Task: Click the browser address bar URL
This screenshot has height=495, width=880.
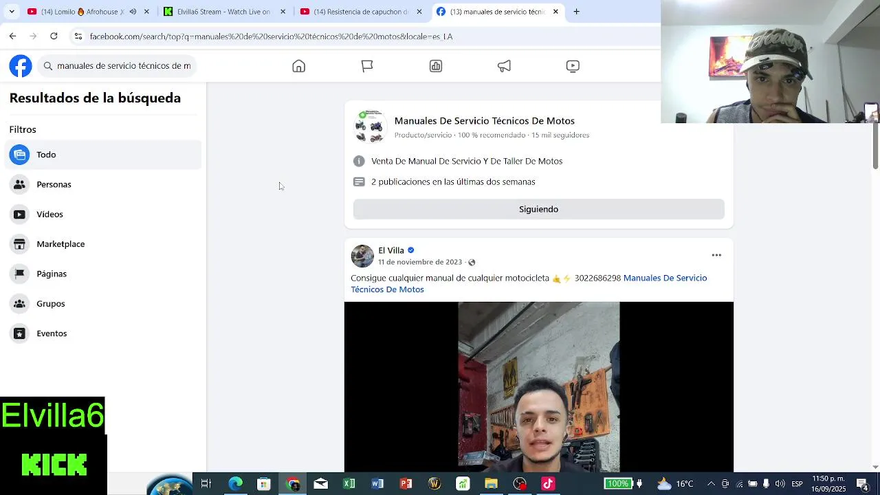Action: (271, 36)
